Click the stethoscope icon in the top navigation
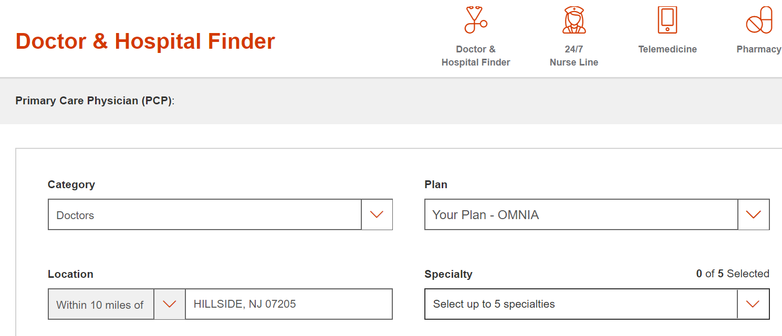The image size is (782, 336). [x=475, y=20]
